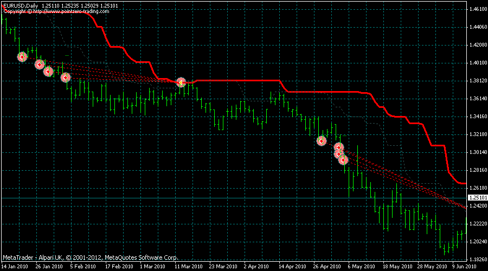Screen dimensions: 488x271
Task: Click the 1.38120 price scale label
Action: (478, 81)
